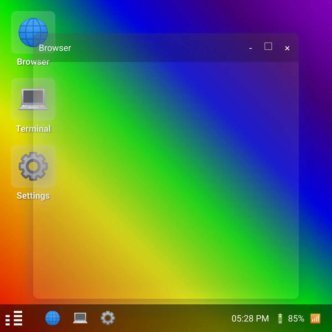
Task: Launch Settings from the taskbar gear icon
Action: pos(108,318)
